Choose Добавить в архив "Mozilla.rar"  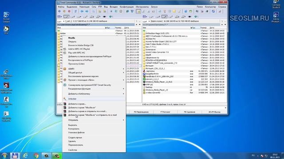pos(94,108)
